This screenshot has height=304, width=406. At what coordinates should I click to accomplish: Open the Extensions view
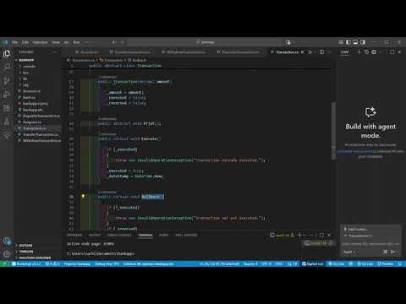[7, 108]
